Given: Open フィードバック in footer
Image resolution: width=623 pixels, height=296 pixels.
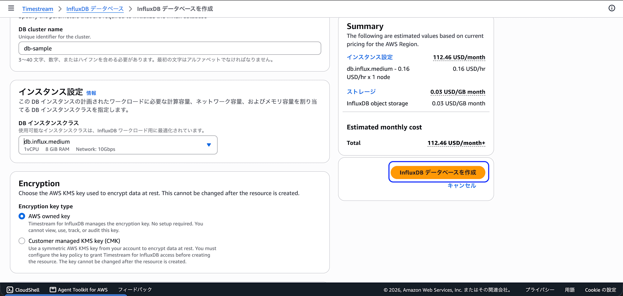Looking at the screenshot, I should (135, 290).
